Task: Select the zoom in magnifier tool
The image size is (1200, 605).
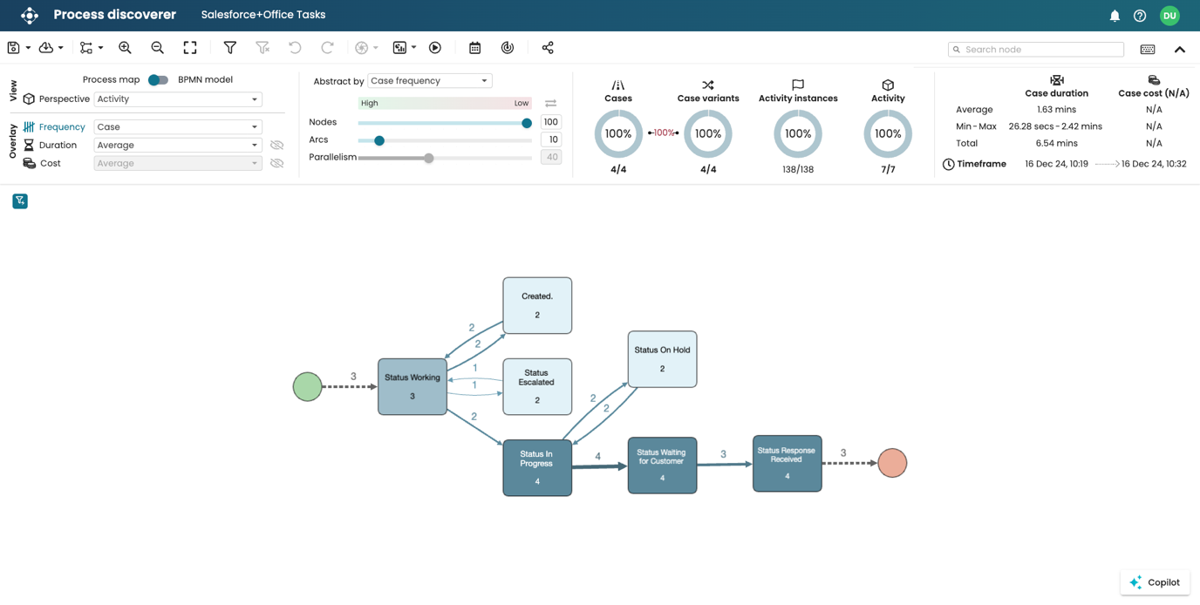Action: coord(126,47)
